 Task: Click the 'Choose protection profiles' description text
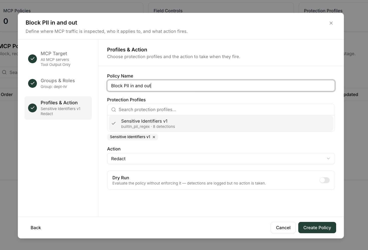pyautogui.click(x=174, y=57)
